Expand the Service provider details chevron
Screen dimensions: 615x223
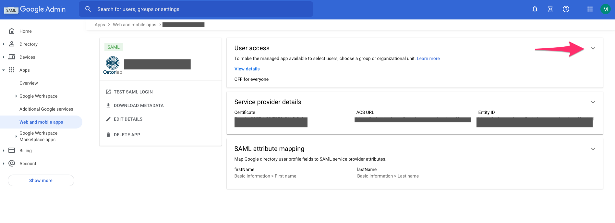click(593, 102)
